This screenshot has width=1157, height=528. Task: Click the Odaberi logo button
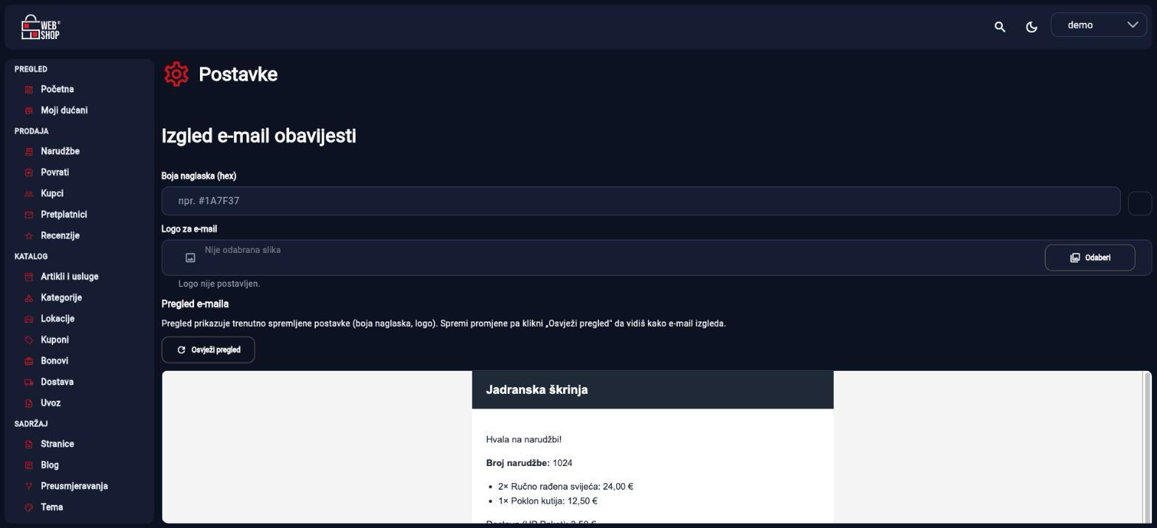1089,257
